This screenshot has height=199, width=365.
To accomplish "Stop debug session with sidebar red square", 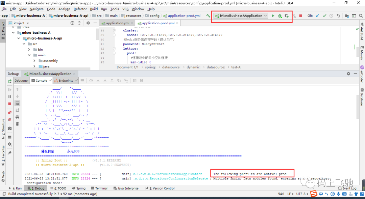I will coord(10,104).
